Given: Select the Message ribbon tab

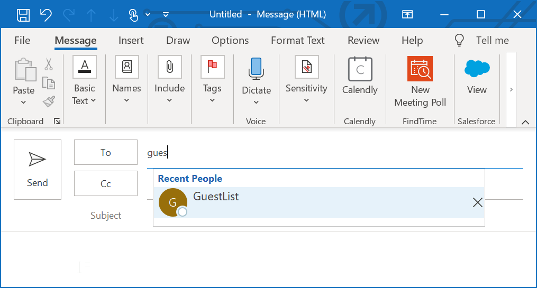Looking at the screenshot, I should pyautogui.click(x=76, y=41).
